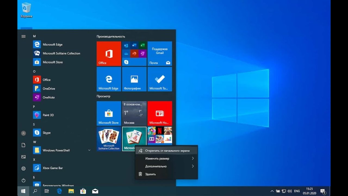The height and width of the screenshot is (196, 348).
Task: Open Mail on the taskbar
Action: (x=95, y=191)
